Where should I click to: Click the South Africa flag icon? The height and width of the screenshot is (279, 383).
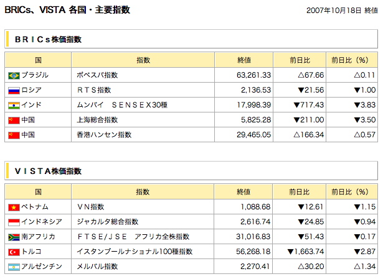[14, 237]
